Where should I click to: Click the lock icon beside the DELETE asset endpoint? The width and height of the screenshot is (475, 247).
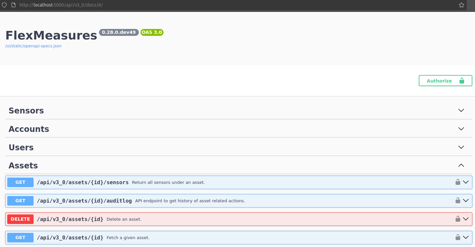click(458, 219)
